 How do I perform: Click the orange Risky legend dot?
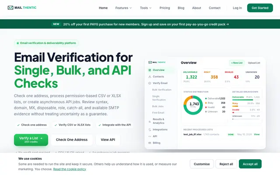[206, 103]
